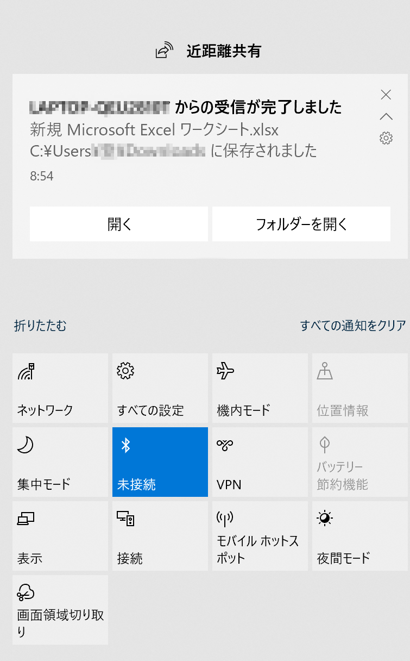Open the VPN quick action tile
410x661 pixels.
(x=260, y=462)
